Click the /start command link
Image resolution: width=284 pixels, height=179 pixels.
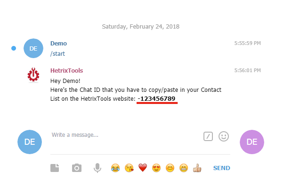tap(57, 54)
